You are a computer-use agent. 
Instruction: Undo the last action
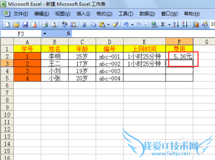[x=126, y=25]
